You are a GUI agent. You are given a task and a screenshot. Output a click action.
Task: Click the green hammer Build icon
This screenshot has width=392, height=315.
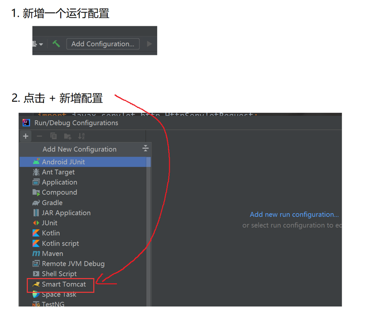click(x=56, y=44)
